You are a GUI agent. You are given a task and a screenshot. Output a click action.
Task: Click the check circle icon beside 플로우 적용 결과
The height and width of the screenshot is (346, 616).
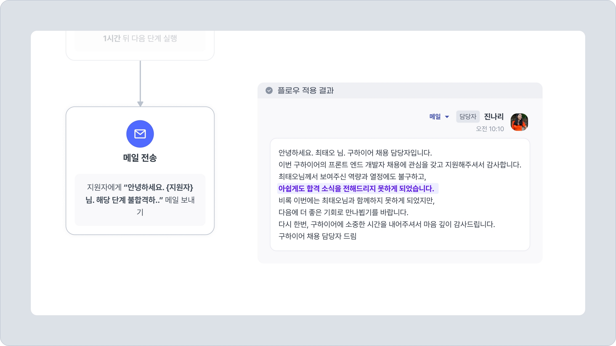[x=269, y=90]
